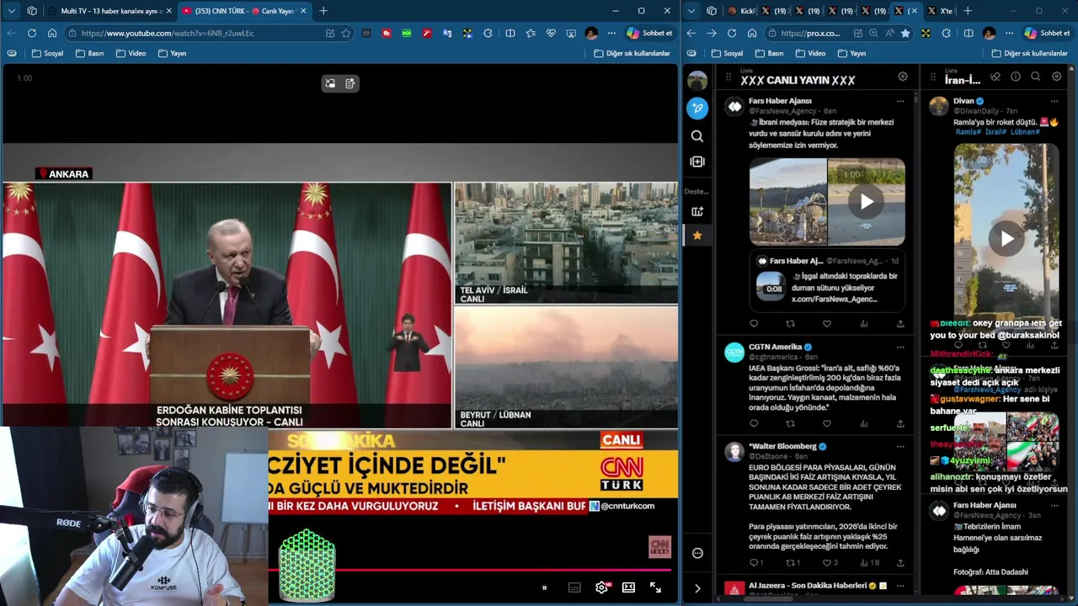The width and height of the screenshot is (1078, 606).
Task: Open quoted Fars Haber post 0:08 video
Action: [x=771, y=287]
